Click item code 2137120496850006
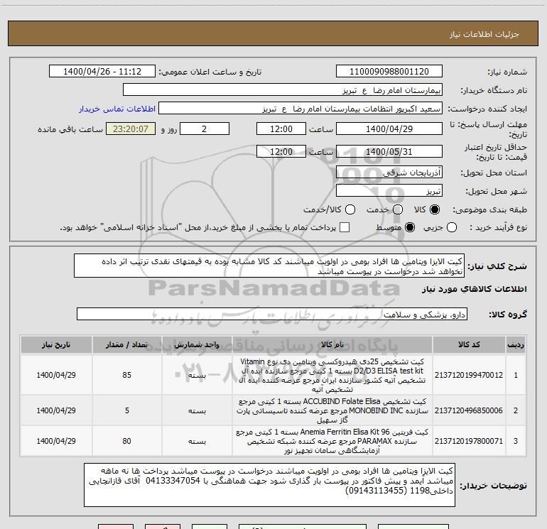Viewport: 547px width, 529px height. [469, 410]
